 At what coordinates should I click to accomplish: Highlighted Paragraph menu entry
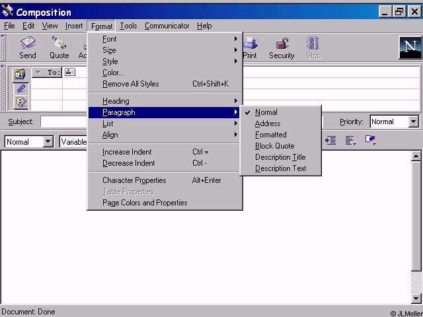164,112
